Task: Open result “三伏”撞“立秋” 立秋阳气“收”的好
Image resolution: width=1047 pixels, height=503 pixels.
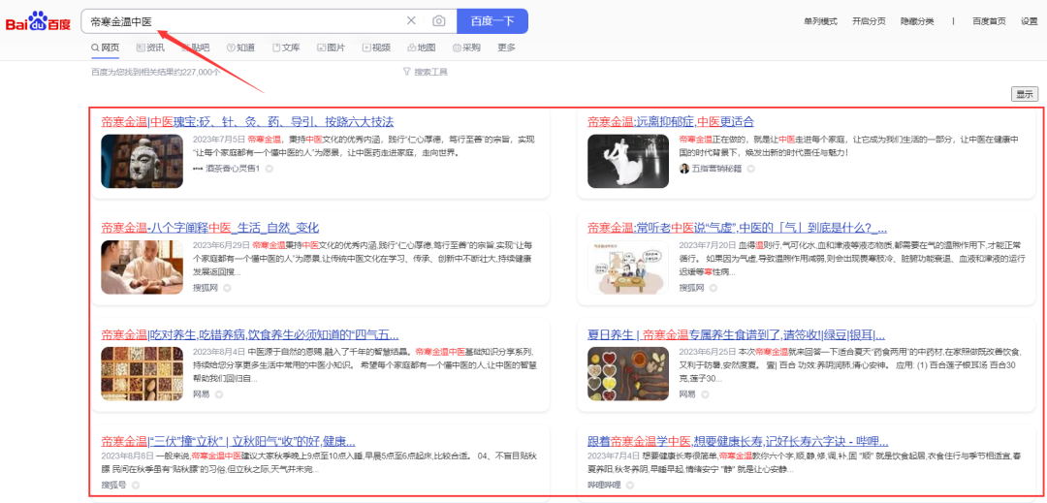Action: point(229,442)
